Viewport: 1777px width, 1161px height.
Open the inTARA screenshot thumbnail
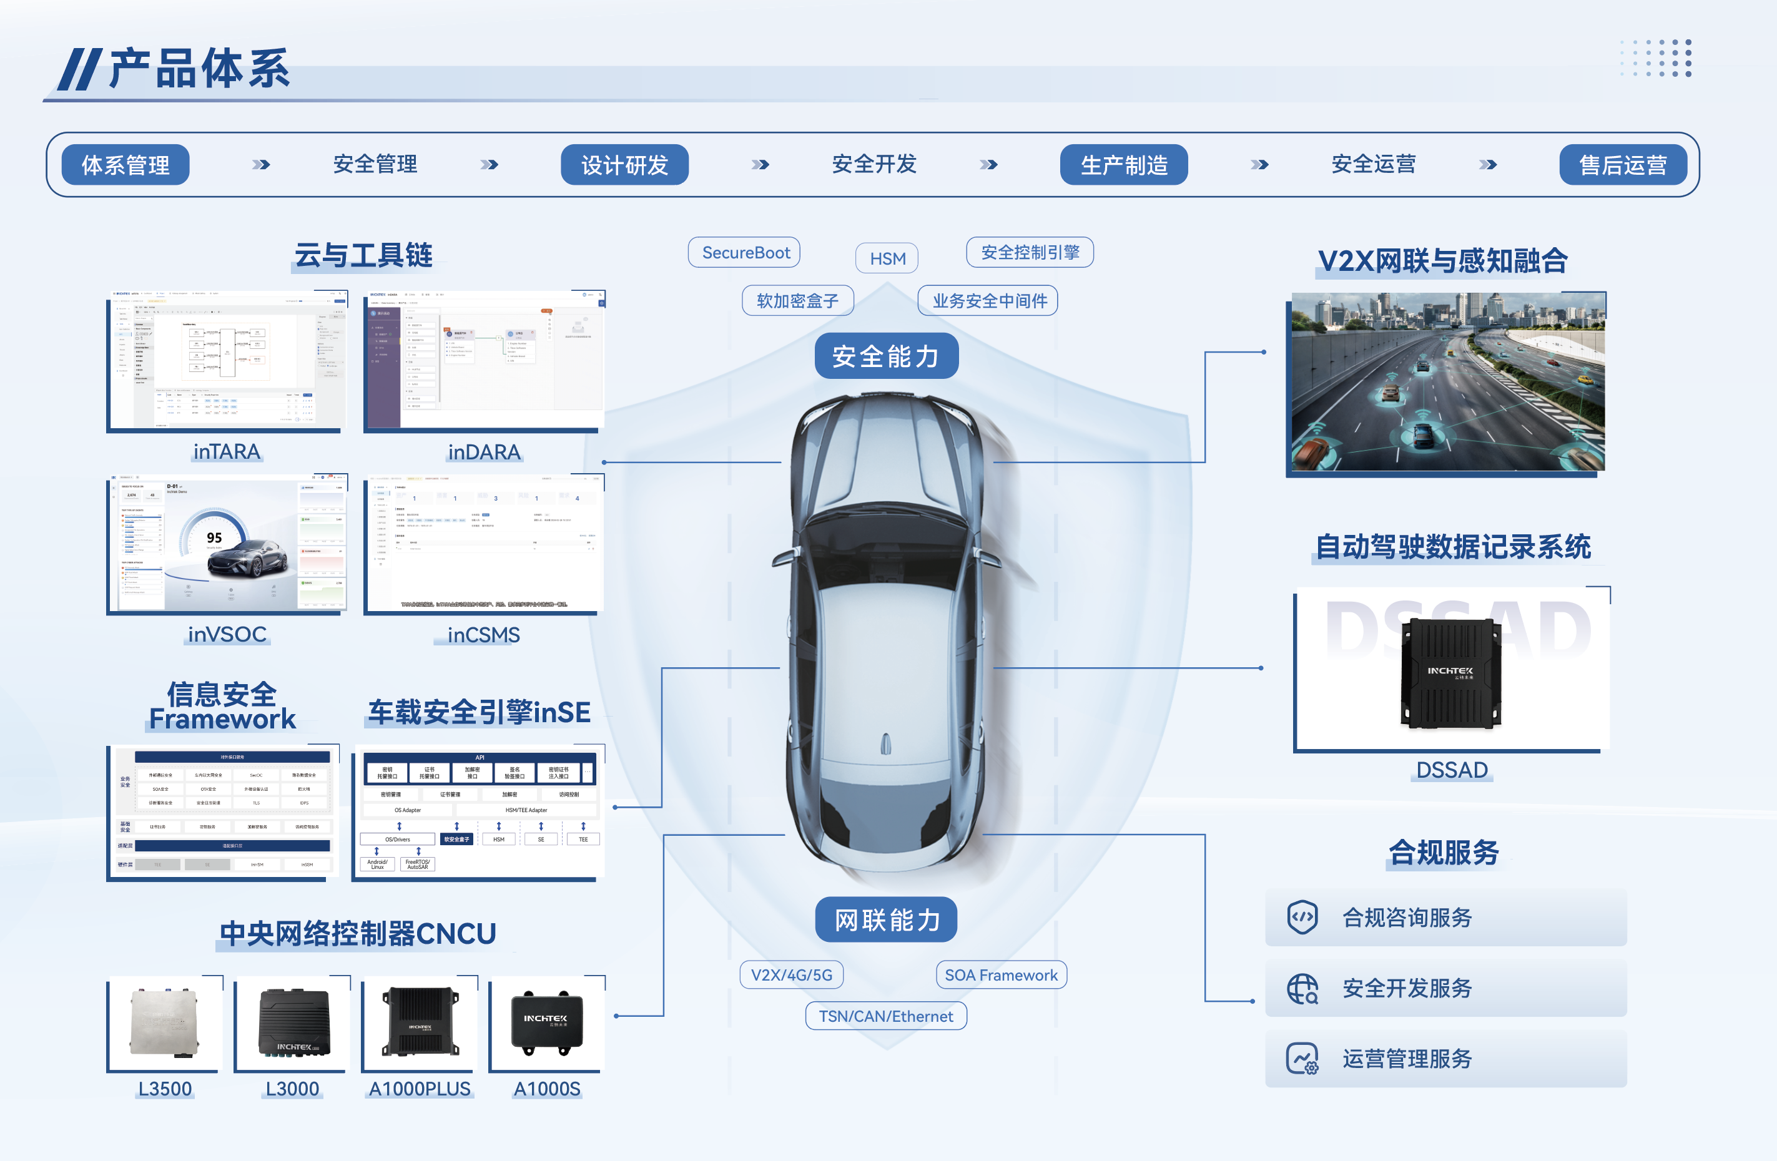point(227,360)
